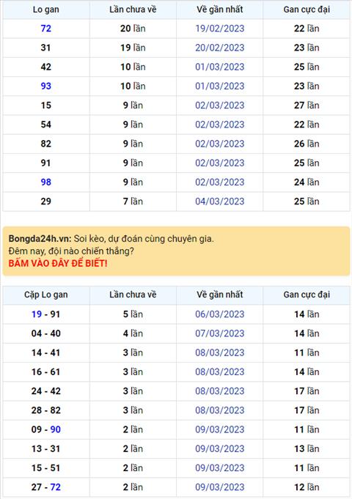Click the 12 lần max value cell

point(307,487)
